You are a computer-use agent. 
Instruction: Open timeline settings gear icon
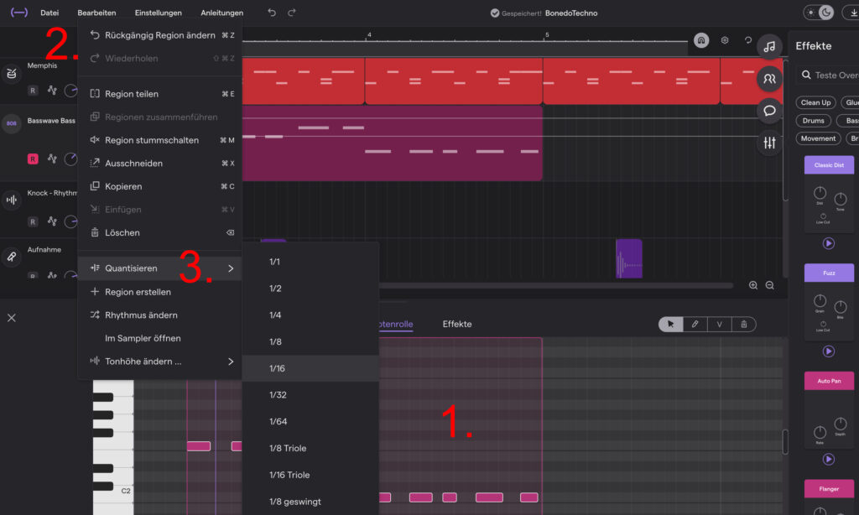[725, 40]
